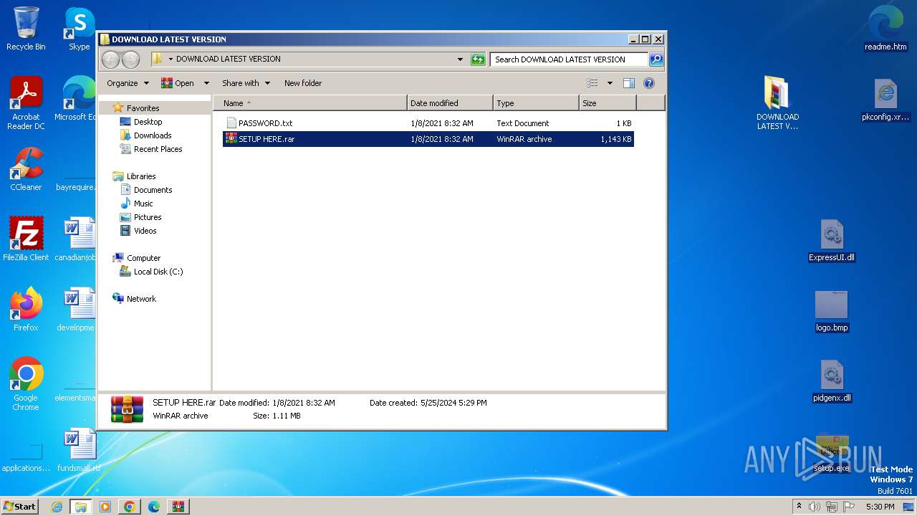Select fundsmall.rtf desktop document
The image size is (917, 516).
click(79, 450)
